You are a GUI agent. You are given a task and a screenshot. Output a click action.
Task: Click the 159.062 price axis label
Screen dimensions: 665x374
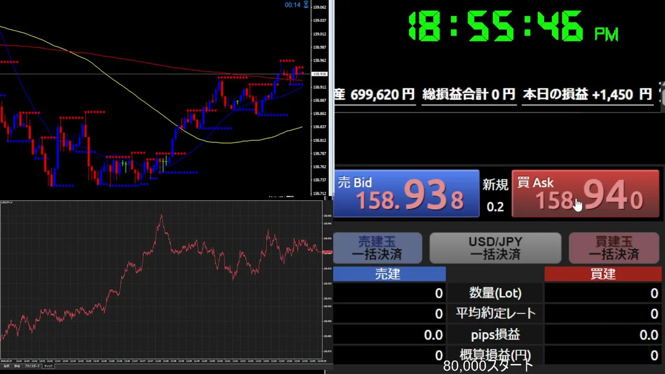(320, 7)
